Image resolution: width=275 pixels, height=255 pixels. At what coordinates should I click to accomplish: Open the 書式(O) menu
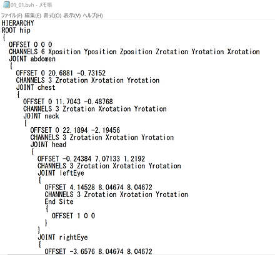pyautogui.click(x=52, y=16)
